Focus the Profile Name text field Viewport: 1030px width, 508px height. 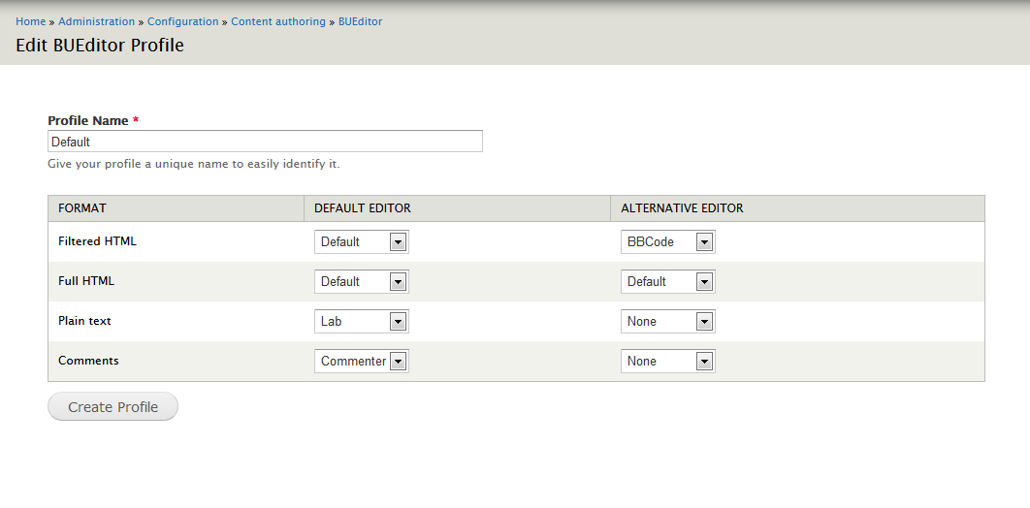[266, 142]
